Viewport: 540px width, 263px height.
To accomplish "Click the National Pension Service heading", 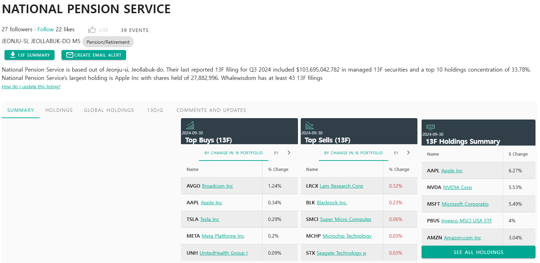I will click(x=86, y=9).
